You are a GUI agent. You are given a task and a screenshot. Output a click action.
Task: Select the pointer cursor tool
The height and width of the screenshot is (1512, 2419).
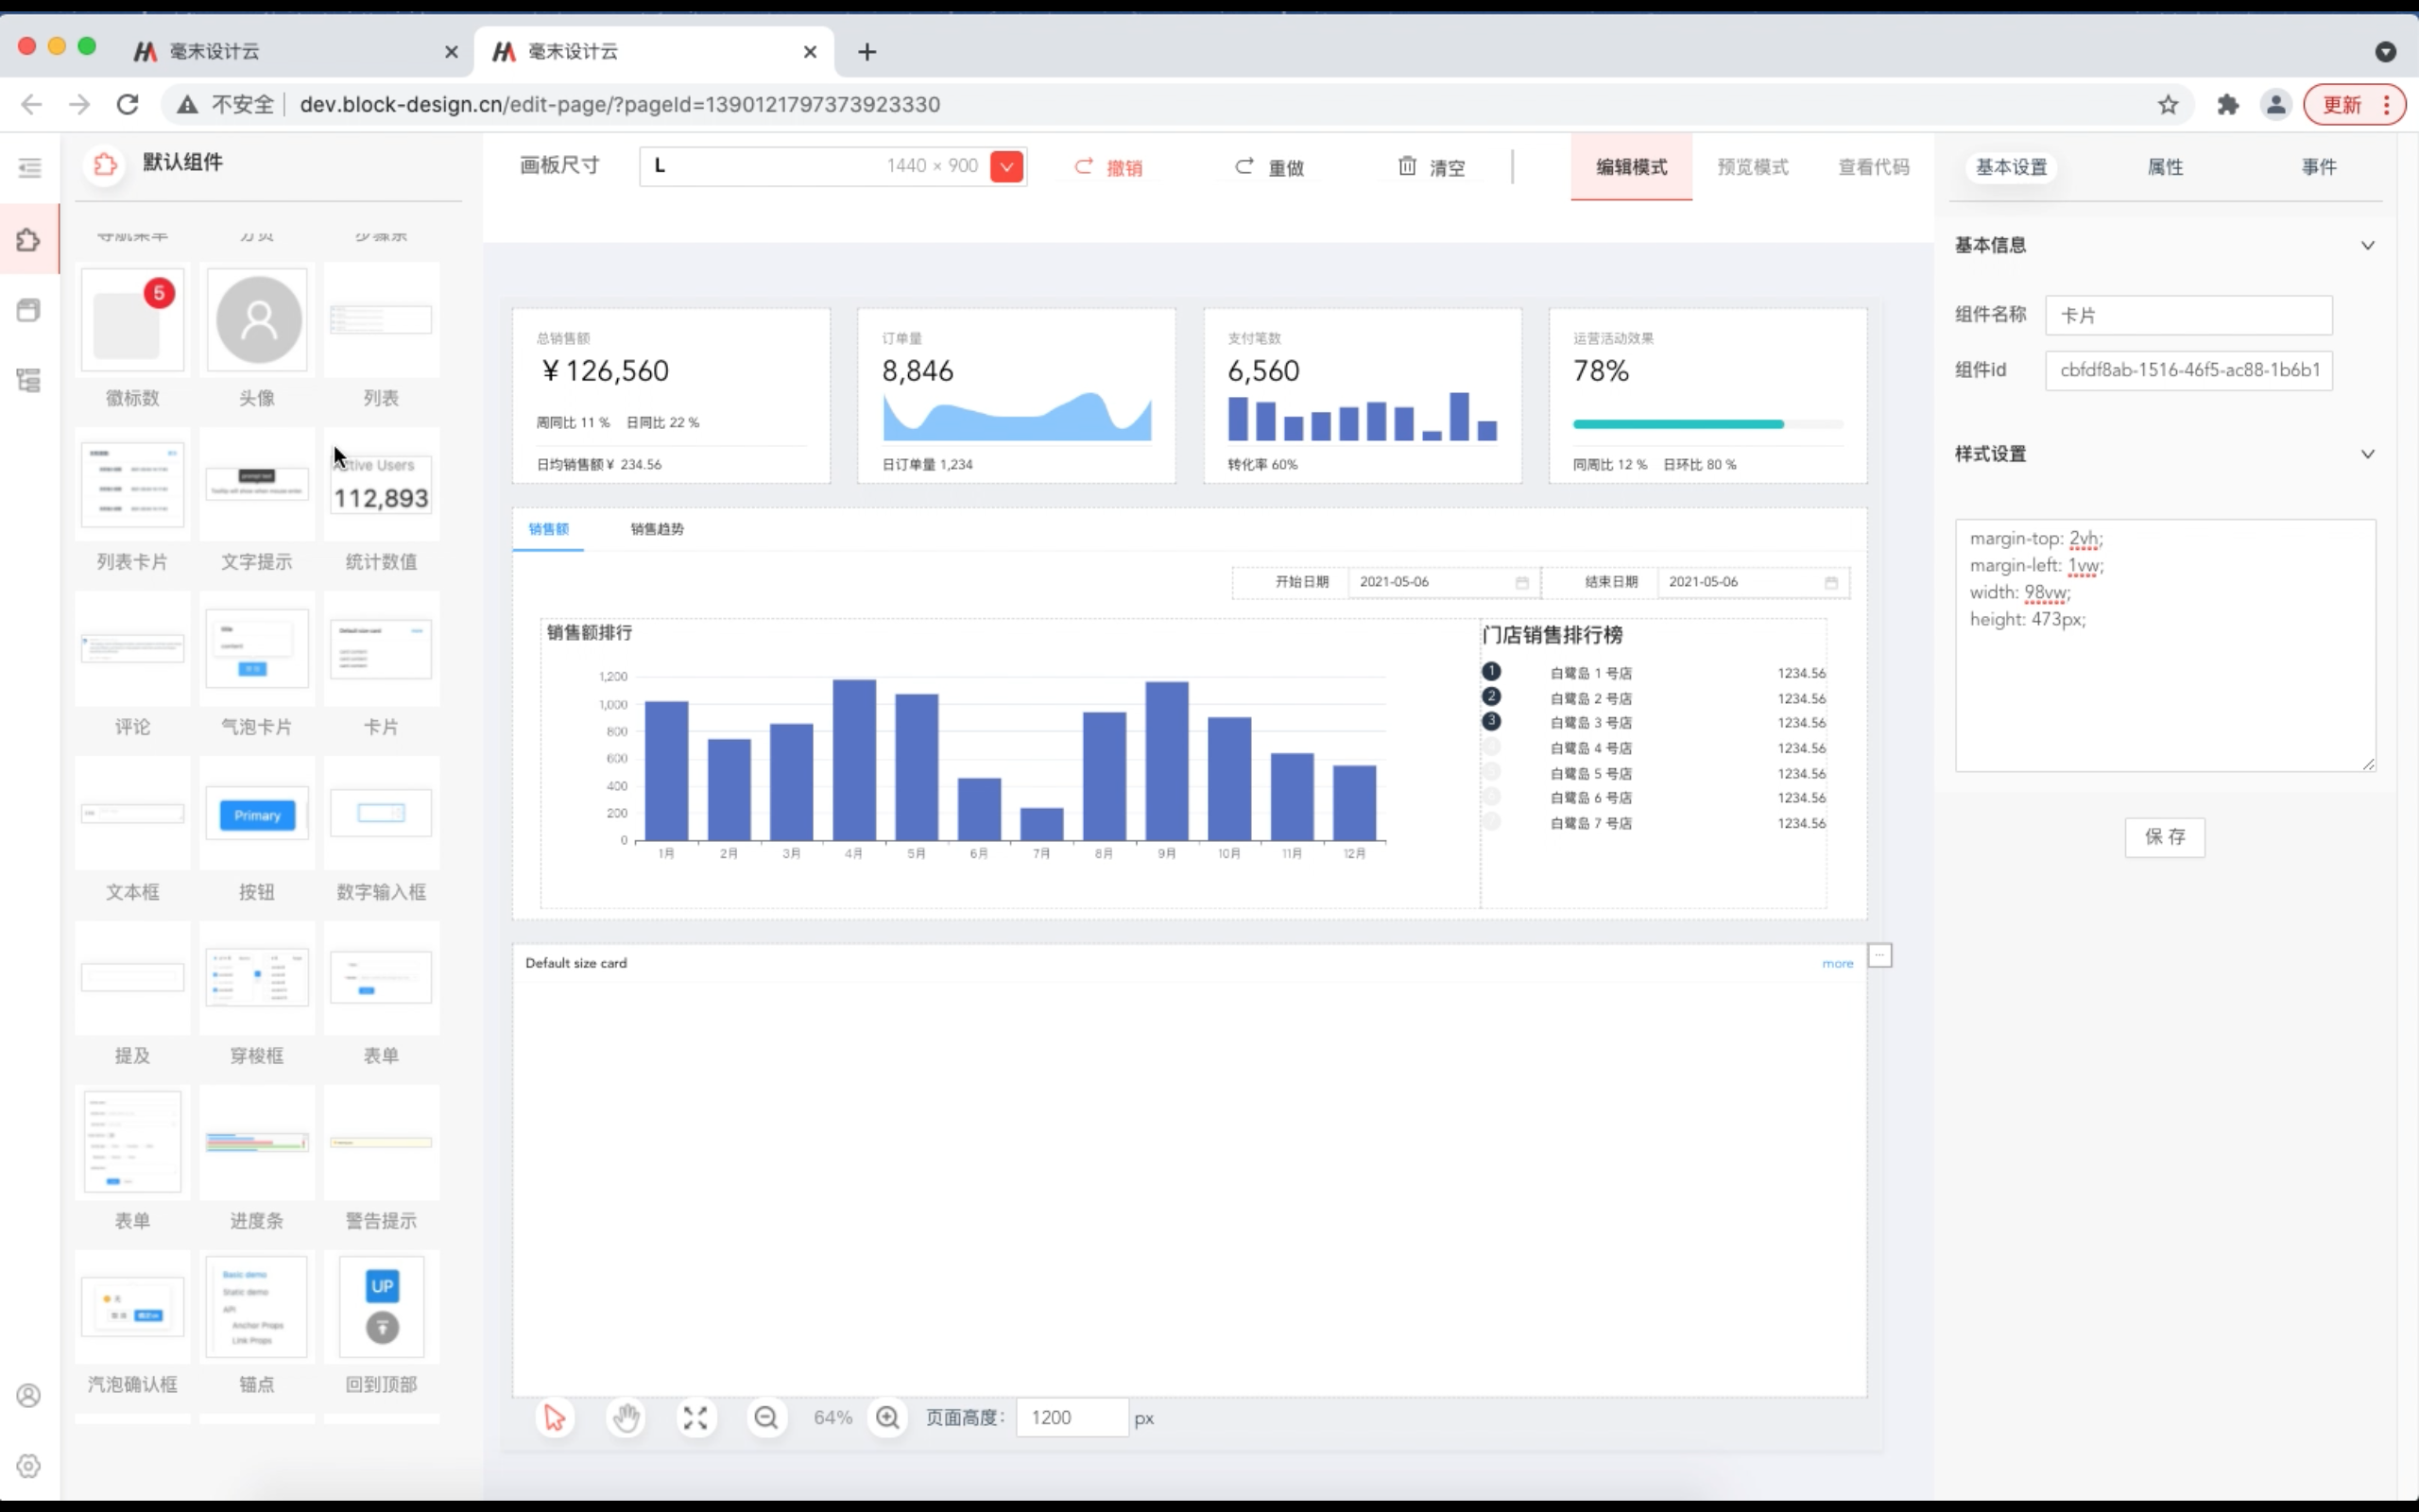pyautogui.click(x=555, y=1418)
